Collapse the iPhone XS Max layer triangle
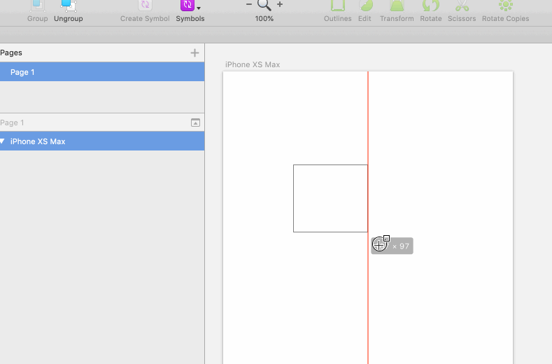The width and height of the screenshot is (552, 364). click(3, 141)
